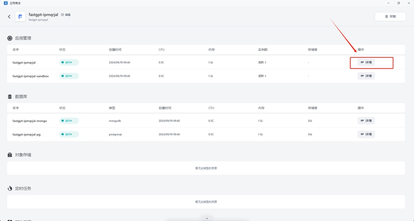Select the fastgpt-ipmqrjal-sandbox name cell

click(31, 76)
